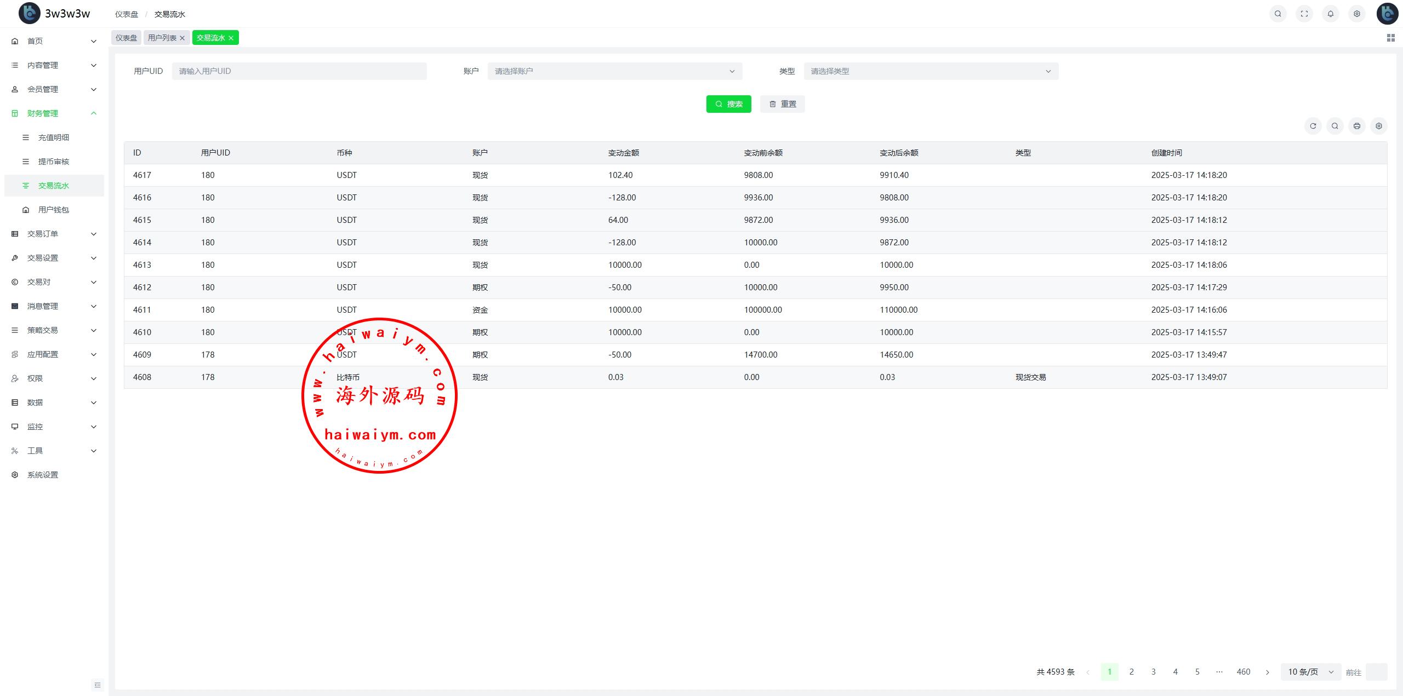Click the fullscreen icon in top bar
This screenshot has height=696, width=1403.
point(1304,14)
